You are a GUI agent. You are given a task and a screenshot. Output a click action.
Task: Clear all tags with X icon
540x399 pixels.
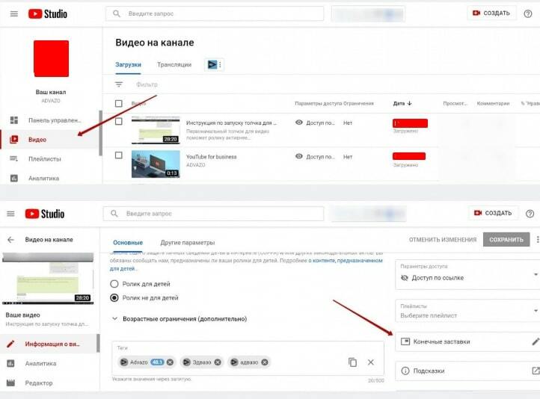pyautogui.click(x=370, y=362)
